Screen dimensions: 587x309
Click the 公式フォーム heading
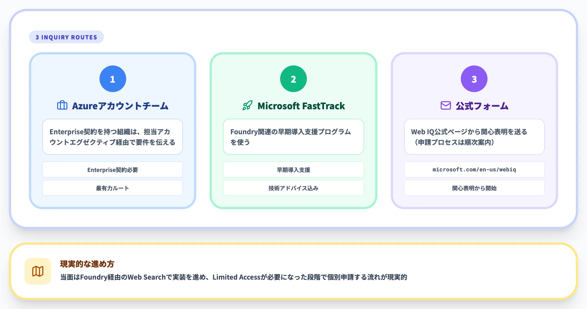pyautogui.click(x=482, y=106)
